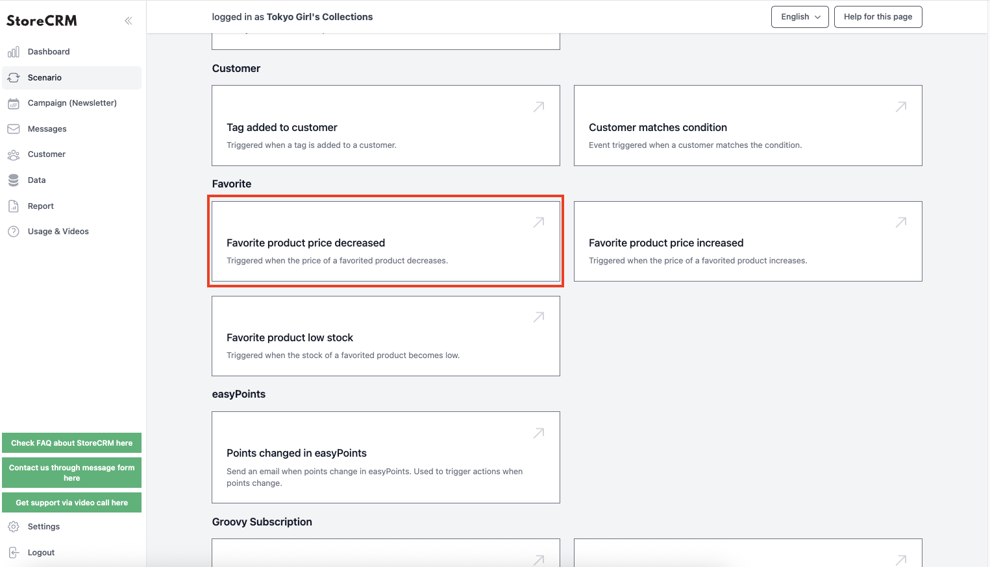
Task: Click Help for this page button
Action: [878, 17]
